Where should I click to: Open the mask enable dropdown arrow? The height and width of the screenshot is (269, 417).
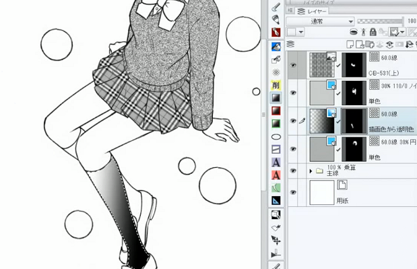pos(402,32)
